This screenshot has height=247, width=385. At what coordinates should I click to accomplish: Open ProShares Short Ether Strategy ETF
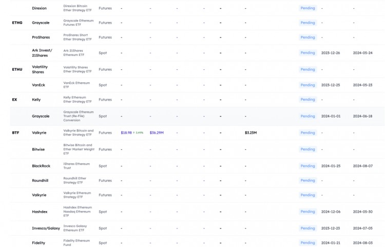coord(78,37)
